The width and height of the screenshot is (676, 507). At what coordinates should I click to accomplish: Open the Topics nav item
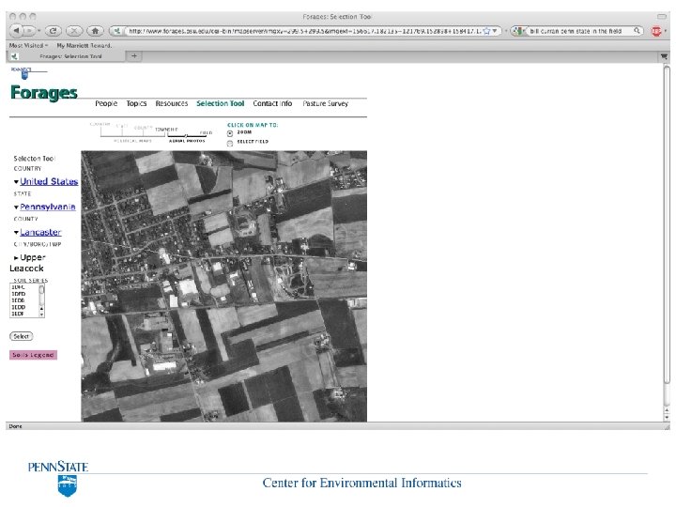tap(136, 103)
